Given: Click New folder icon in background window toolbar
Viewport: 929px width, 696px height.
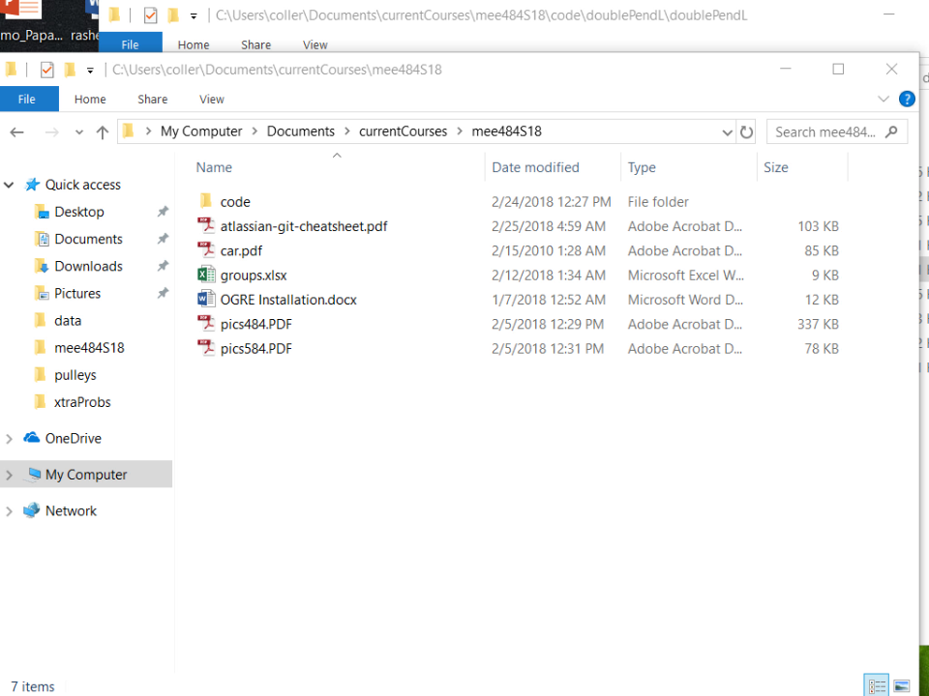Looking at the screenshot, I should coord(173,15).
